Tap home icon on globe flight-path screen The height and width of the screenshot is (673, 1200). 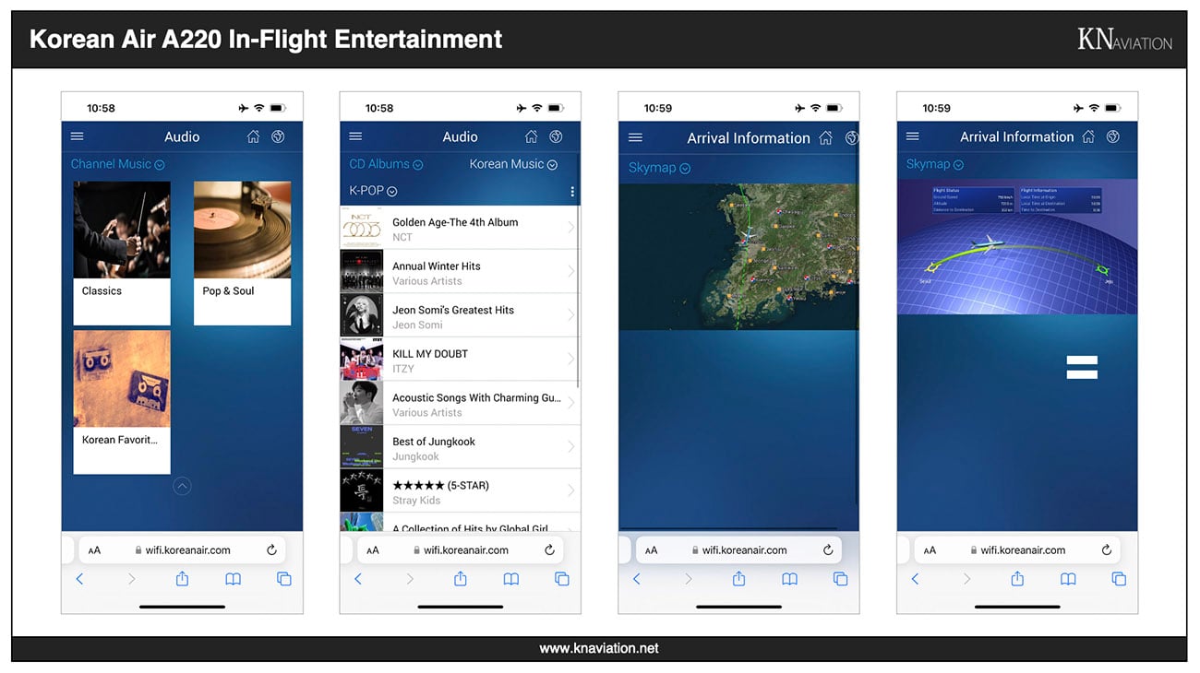[1088, 136]
